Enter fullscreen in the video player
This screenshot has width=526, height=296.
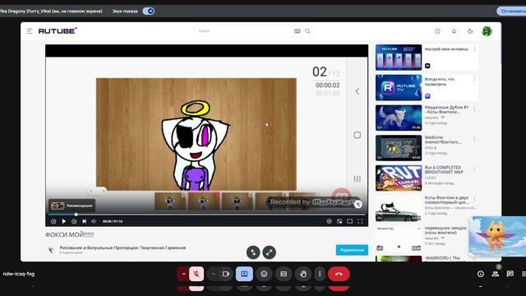point(360,221)
